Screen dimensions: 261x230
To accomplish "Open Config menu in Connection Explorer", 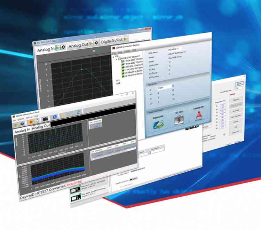I will (127, 51).
